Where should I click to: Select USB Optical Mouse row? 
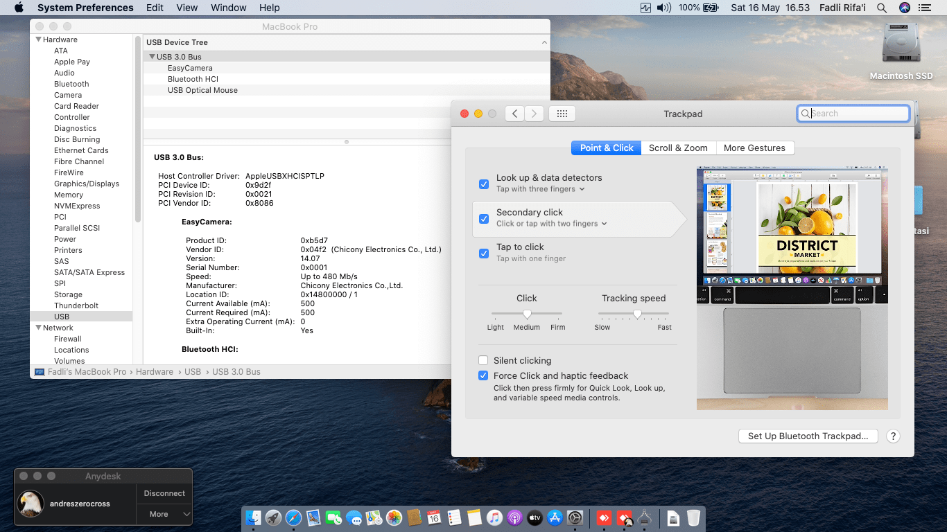coord(347,90)
